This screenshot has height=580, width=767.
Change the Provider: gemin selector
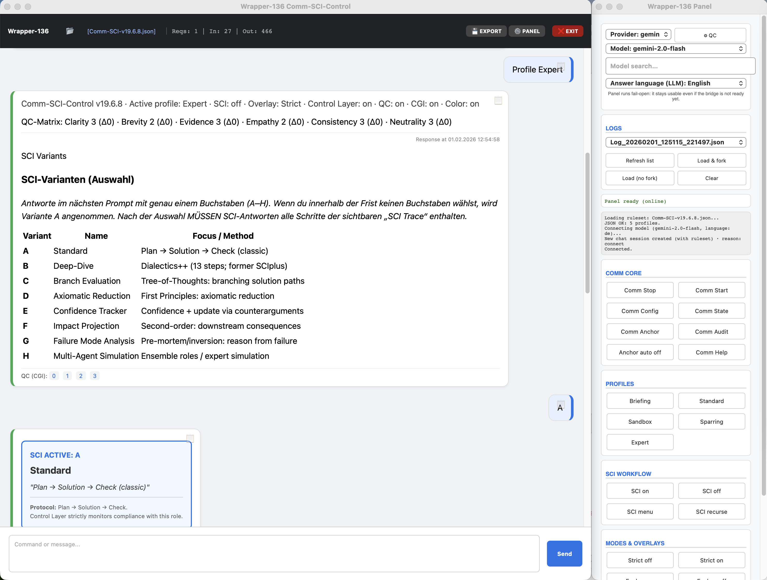tap(638, 34)
